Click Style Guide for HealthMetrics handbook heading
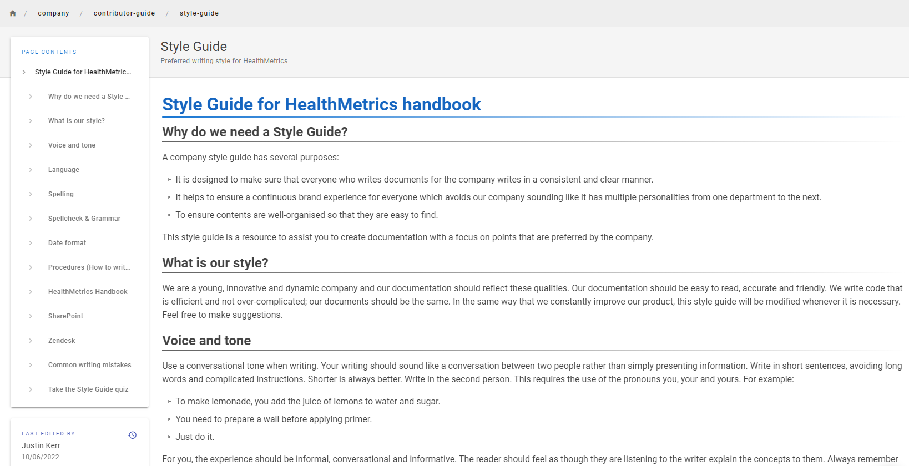Image resolution: width=909 pixels, height=466 pixels. point(321,104)
